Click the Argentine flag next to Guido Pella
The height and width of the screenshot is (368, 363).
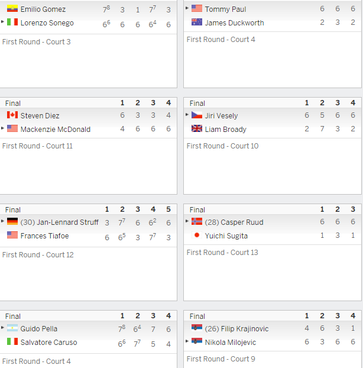pyautogui.click(x=12, y=328)
